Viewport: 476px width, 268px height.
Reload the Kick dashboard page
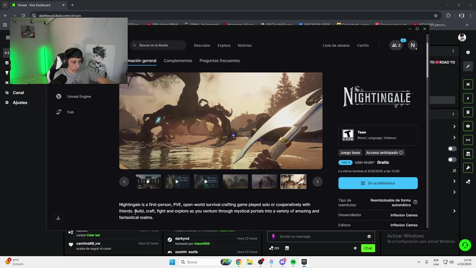(x=23, y=16)
